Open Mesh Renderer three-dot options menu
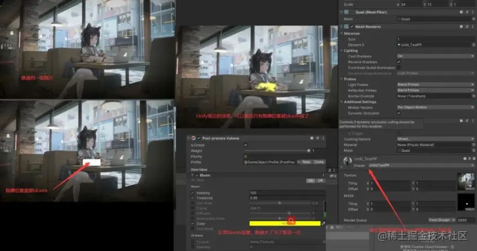 (x=472, y=27)
